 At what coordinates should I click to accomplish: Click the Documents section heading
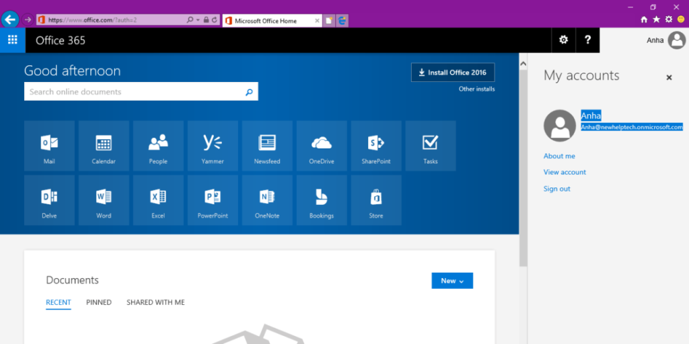[x=72, y=280]
